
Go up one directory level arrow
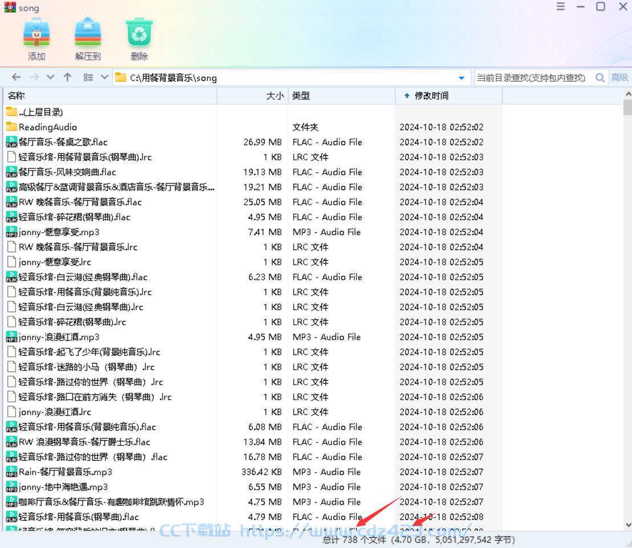click(x=67, y=77)
